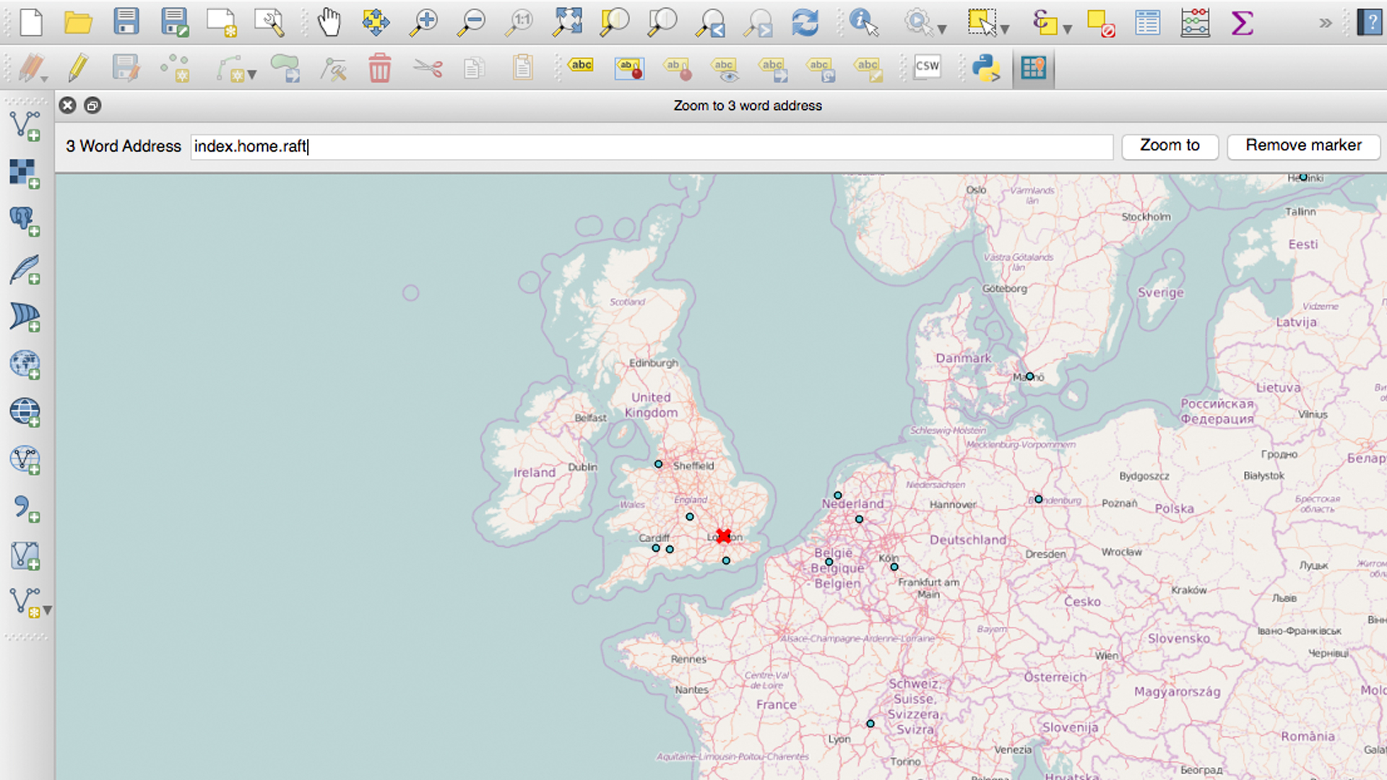The image size is (1387, 780).
Task: Click Add Raster Layer checkerboard icon
Action: coord(25,173)
